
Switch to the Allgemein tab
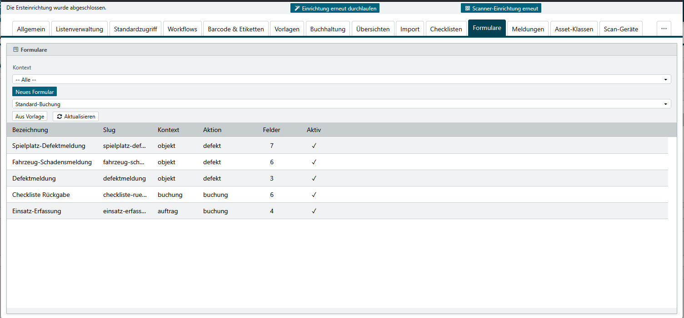click(31, 29)
